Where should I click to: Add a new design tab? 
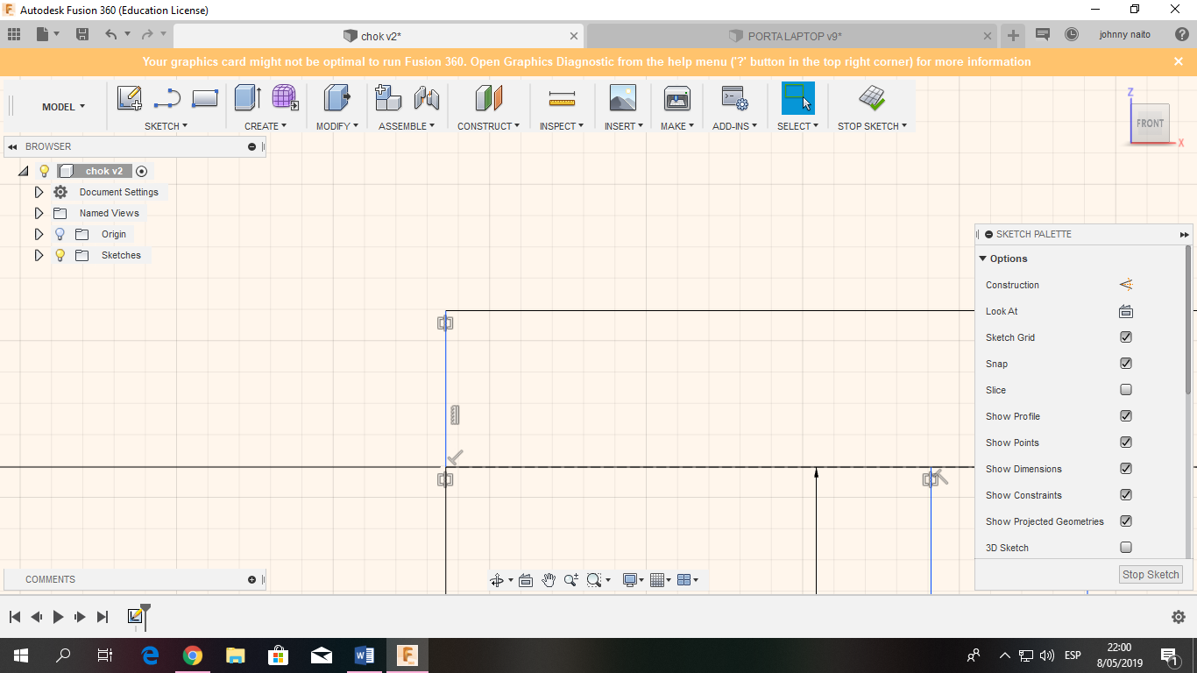[1013, 36]
